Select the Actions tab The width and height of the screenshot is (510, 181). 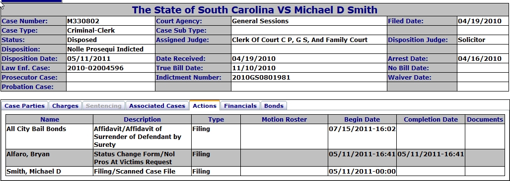(205, 105)
